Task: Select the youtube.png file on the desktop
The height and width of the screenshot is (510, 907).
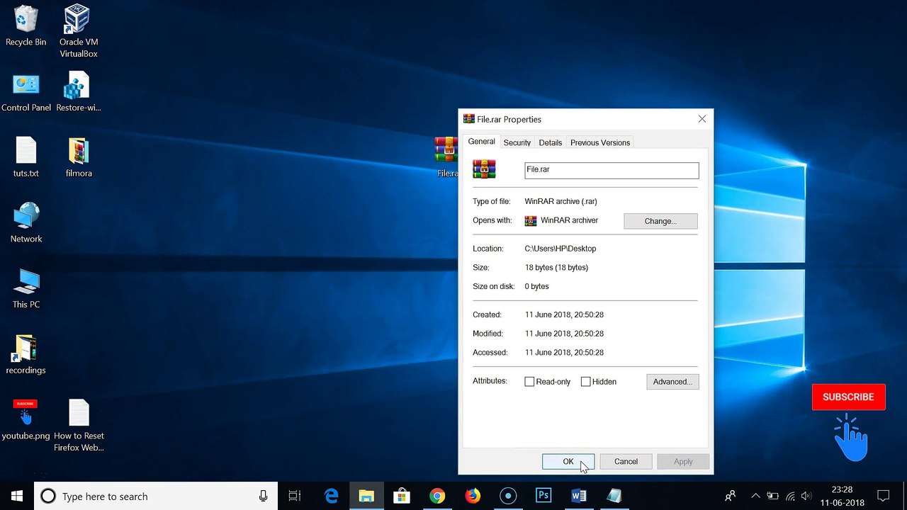Action: pos(26,420)
